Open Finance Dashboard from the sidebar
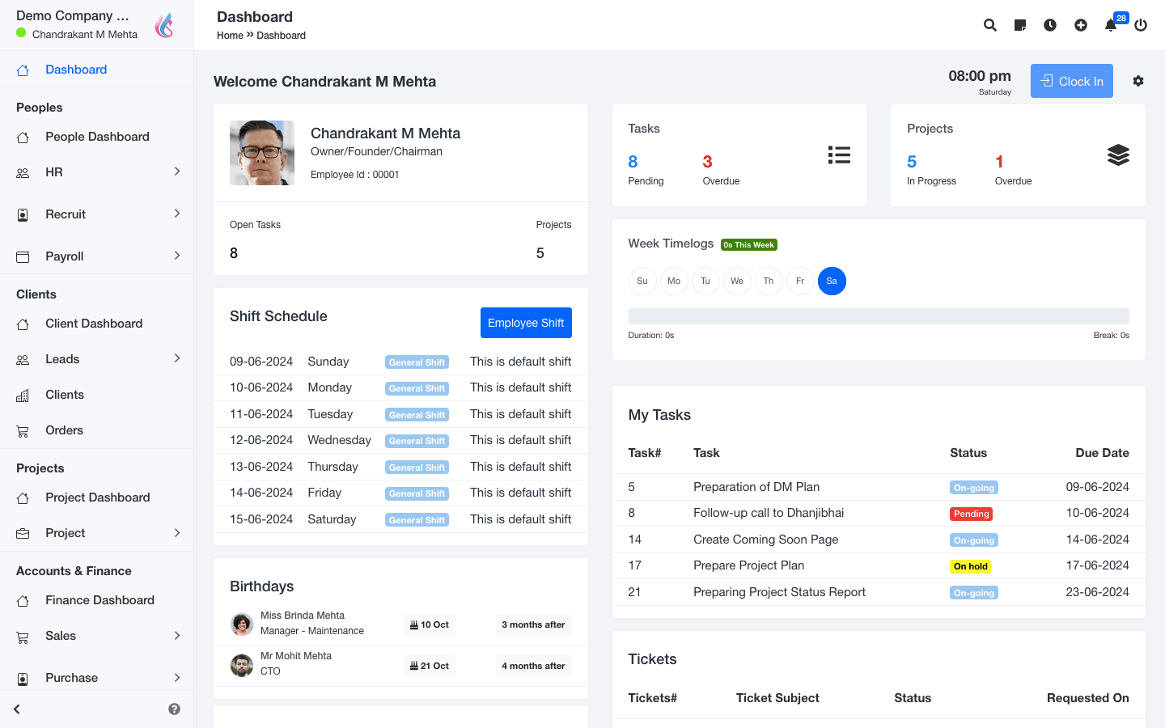 [100, 600]
